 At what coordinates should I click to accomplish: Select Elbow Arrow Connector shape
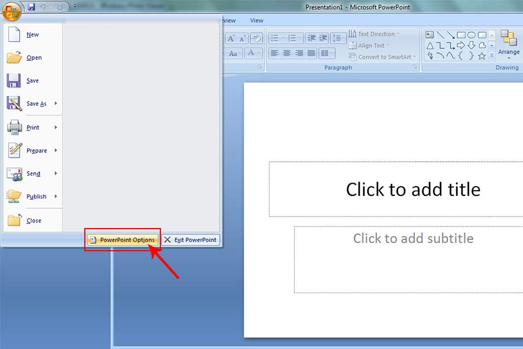[x=450, y=45]
